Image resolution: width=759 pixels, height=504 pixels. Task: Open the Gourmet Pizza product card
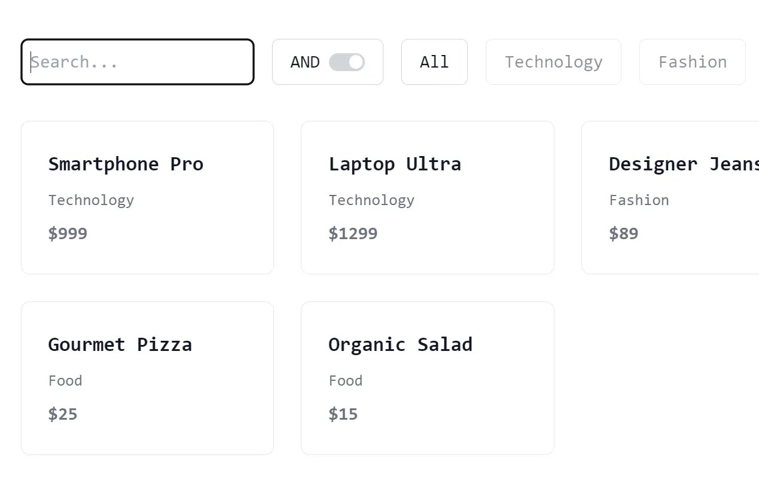(147, 377)
